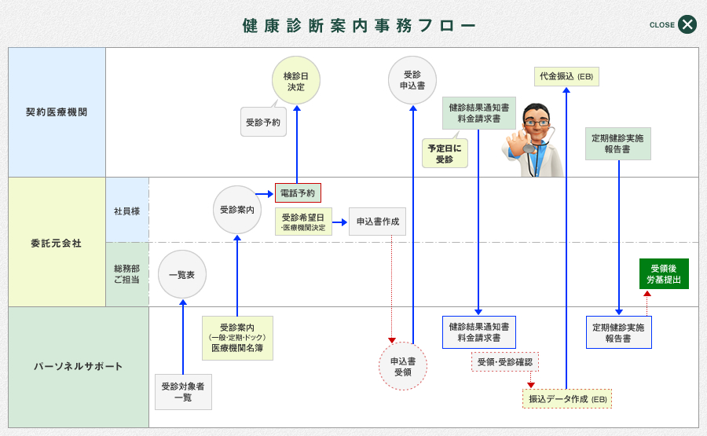Click the 一覧表 circle node
The height and width of the screenshot is (436, 707).
coord(182,274)
